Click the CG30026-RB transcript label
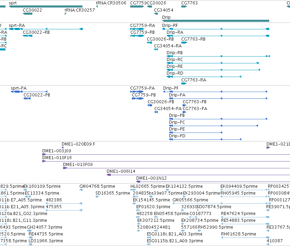This screenshot has width=290, height=246. pyautogui.click(x=161, y=39)
